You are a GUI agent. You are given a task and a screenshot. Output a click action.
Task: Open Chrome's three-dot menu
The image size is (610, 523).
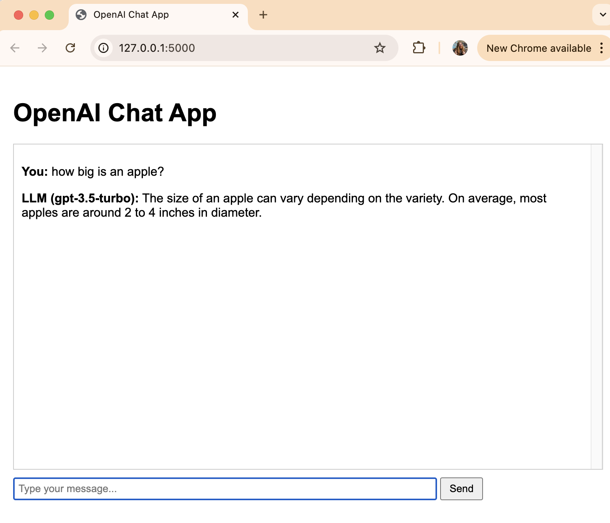pos(601,48)
